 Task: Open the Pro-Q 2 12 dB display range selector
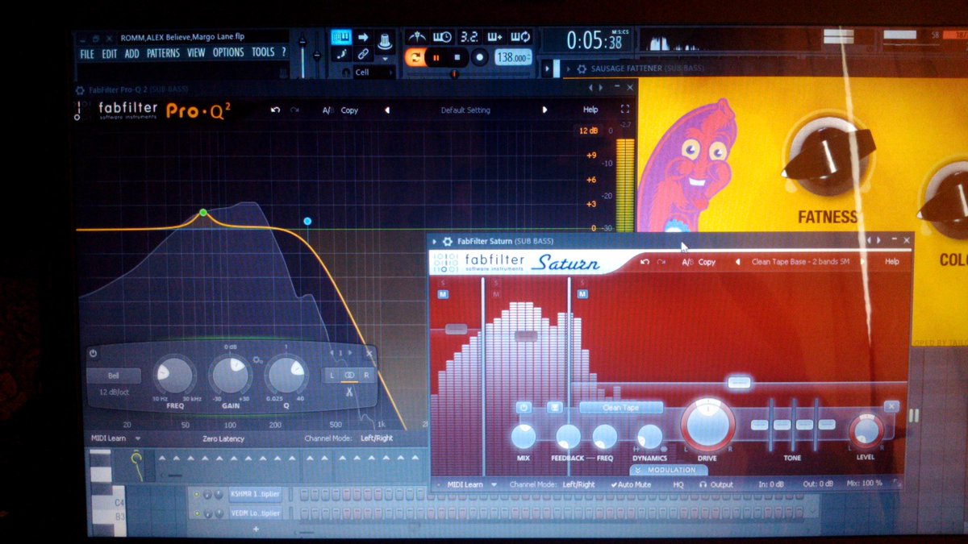click(588, 131)
